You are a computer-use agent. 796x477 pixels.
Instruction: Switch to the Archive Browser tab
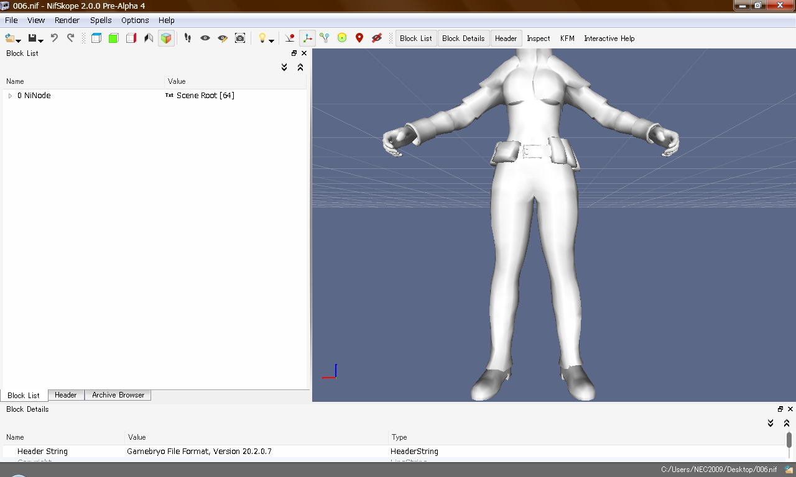tap(118, 395)
